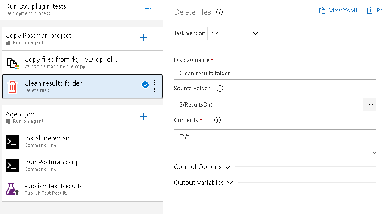Image resolution: width=382 pixels, height=214 pixels.
Task: Open the Task version dropdown
Action: (x=234, y=33)
